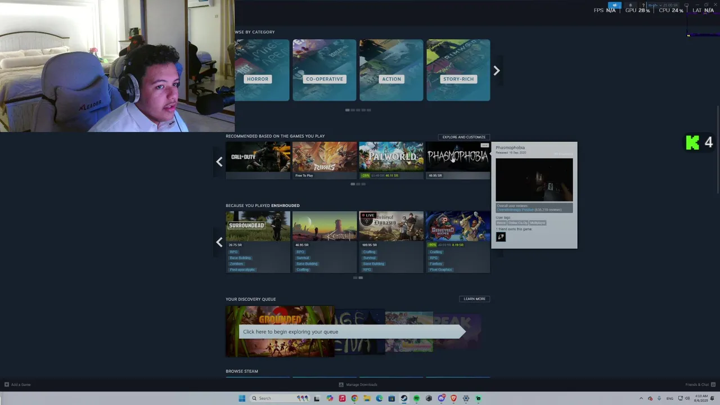Open Copilot from taskbar
Image resolution: width=720 pixels, height=405 pixels.
tap(330, 398)
